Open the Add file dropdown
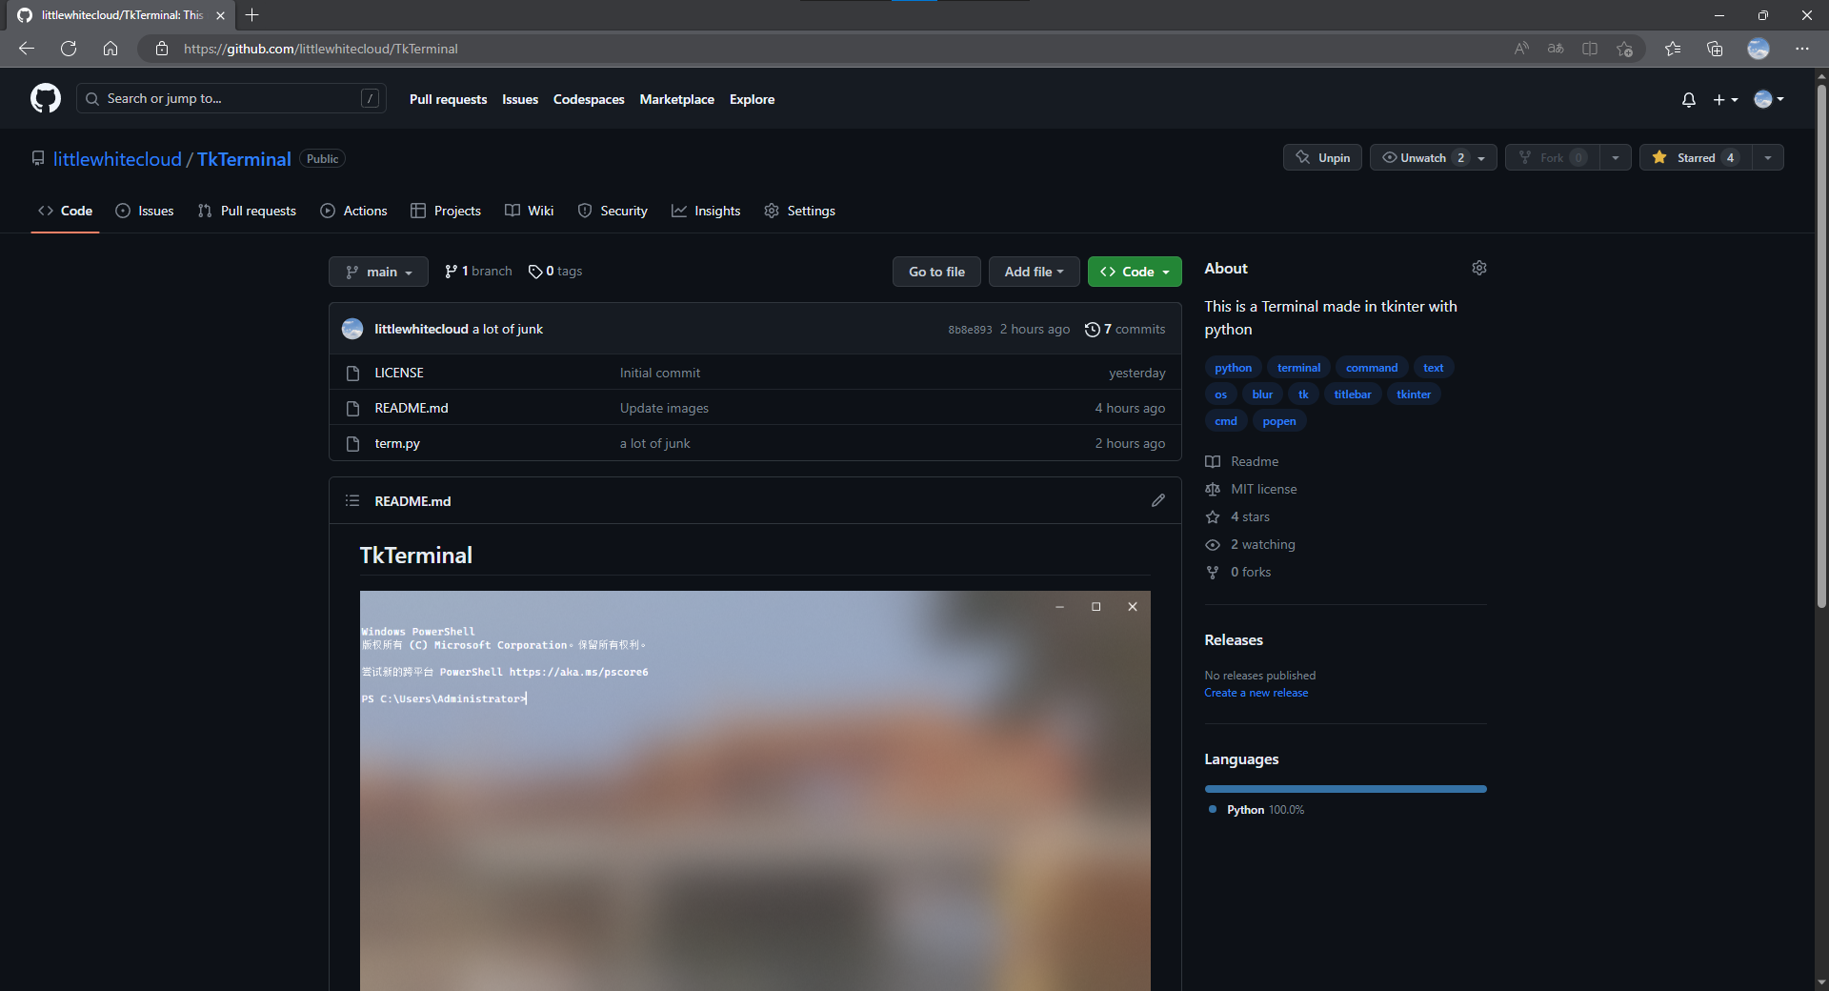The height and width of the screenshot is (991, 1829). tap(1034, 272)
